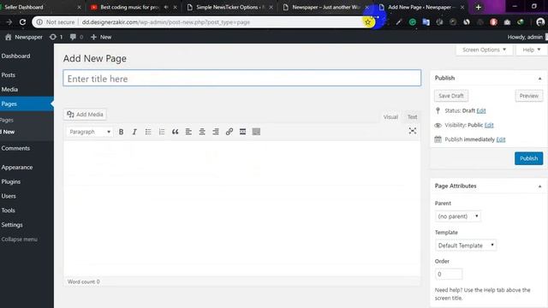Edit the post status
Viewport: 548px width, 308px height.
(x=481, y=110)
